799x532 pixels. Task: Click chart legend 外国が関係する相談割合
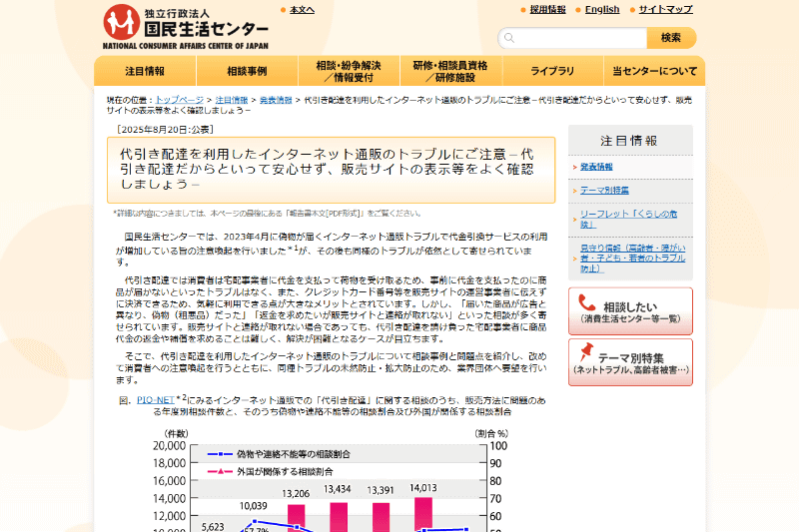(x=271, y=471)
